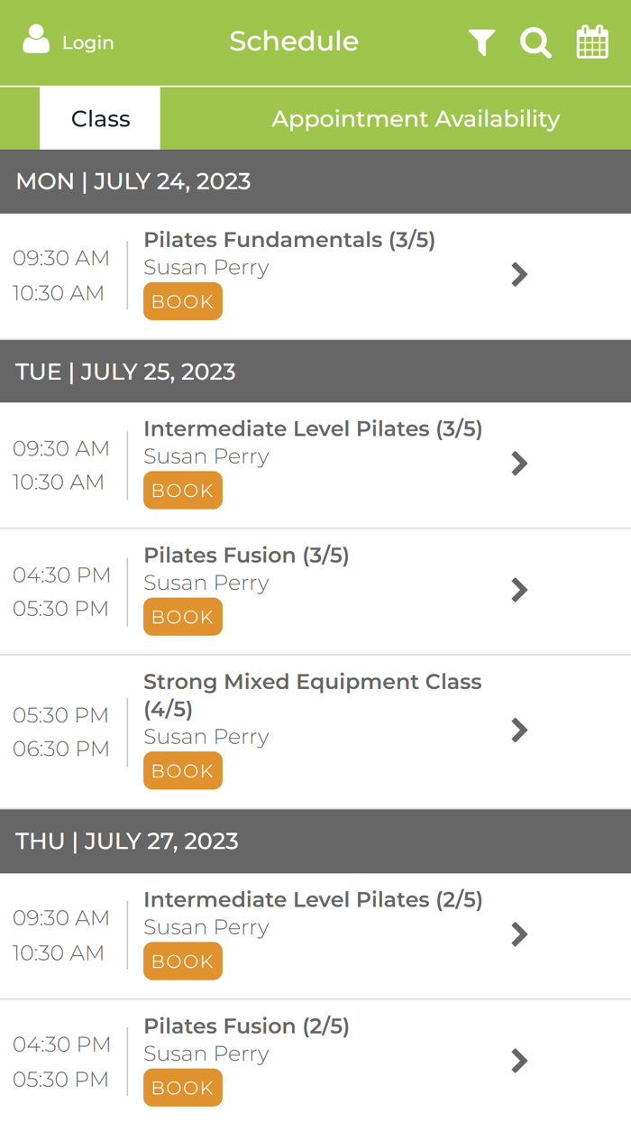This screenshot has height=1122, width=631.
Task: Click the Login link
Action: click(87, 41)
